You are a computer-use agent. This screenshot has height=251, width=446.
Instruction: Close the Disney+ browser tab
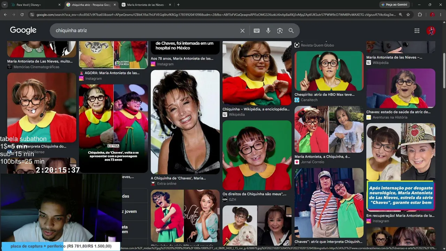59,5
